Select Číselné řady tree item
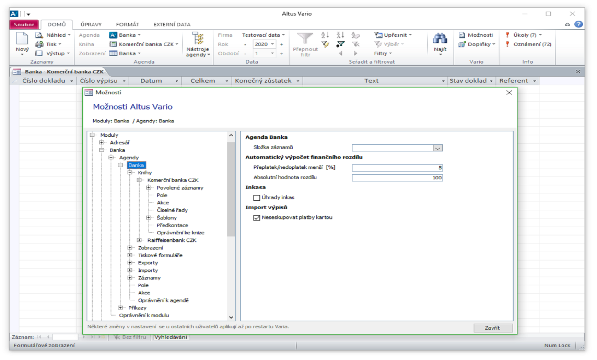Viewport: 597px width, 360px height. [x=172, y=210]
